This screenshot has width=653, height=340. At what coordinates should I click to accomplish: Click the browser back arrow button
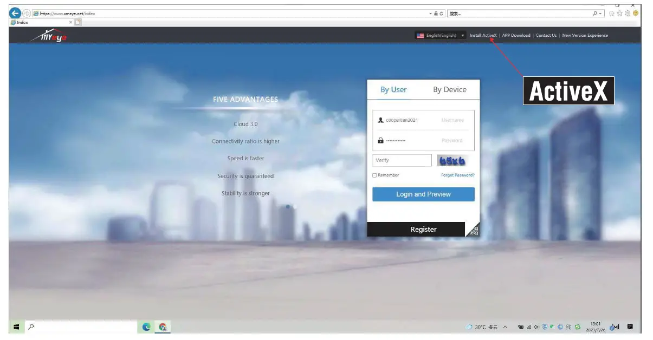pyautogui.click(x=15, y=13)
